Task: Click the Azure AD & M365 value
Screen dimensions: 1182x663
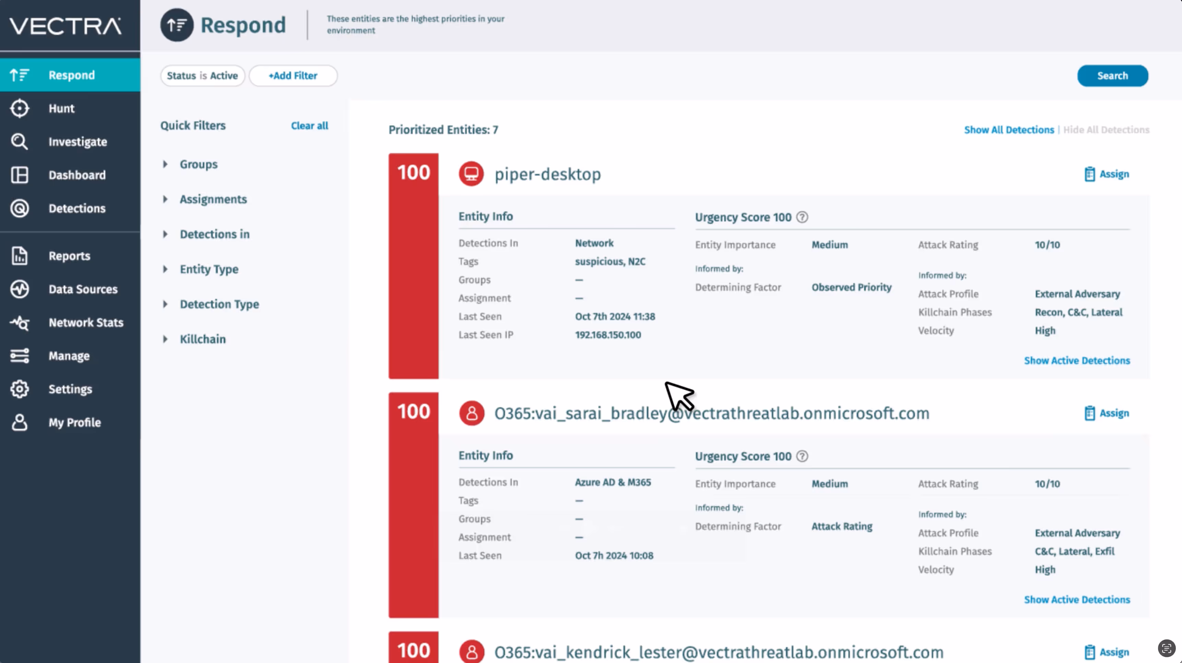Action: coord(613,482)
